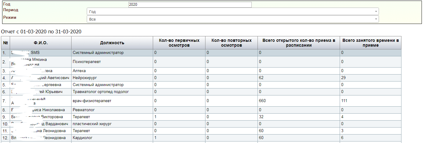Click the cell with value 660
Image resolution: width=424 pixels, height=143 pixels.
tap(262, 101)
